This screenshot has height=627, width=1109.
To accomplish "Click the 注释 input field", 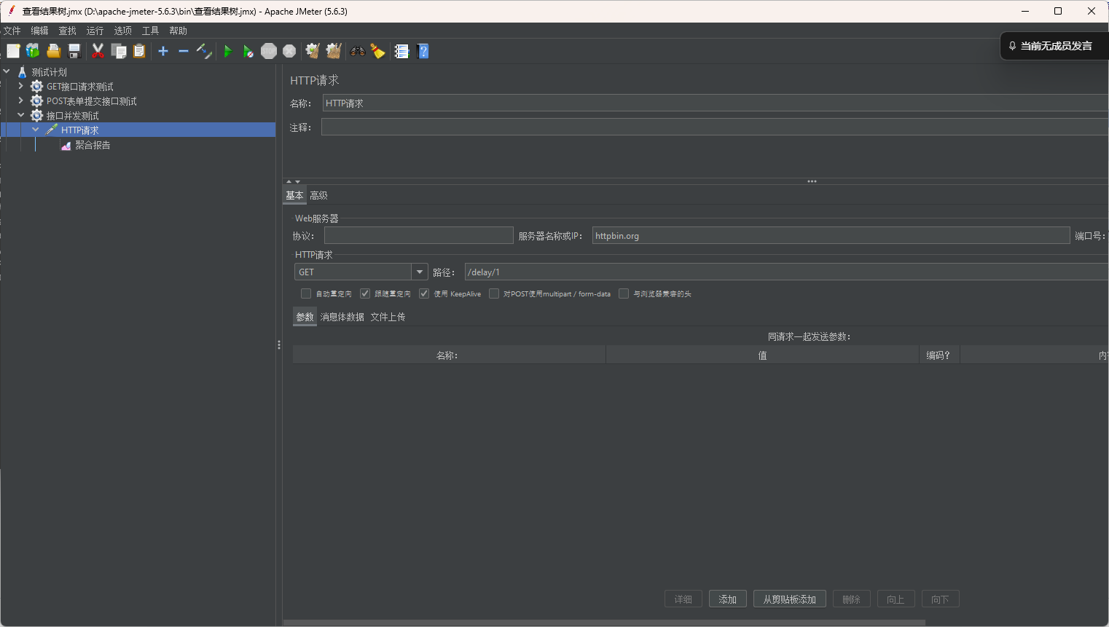I will pos(716,127).
